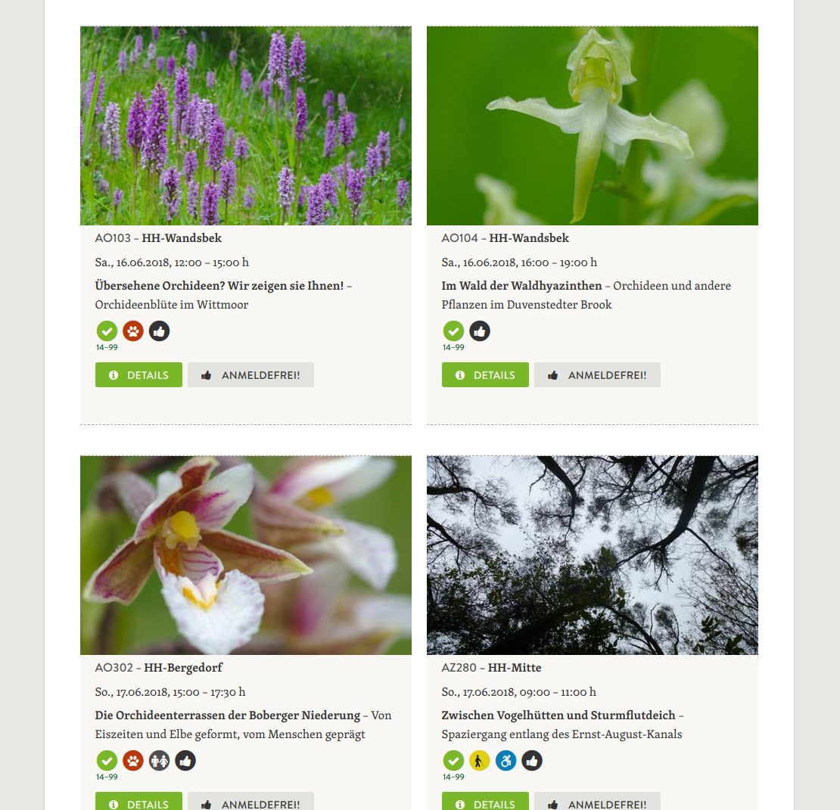
Task: Click the tree canopy silhouette photo
Action: pos(593,555)
